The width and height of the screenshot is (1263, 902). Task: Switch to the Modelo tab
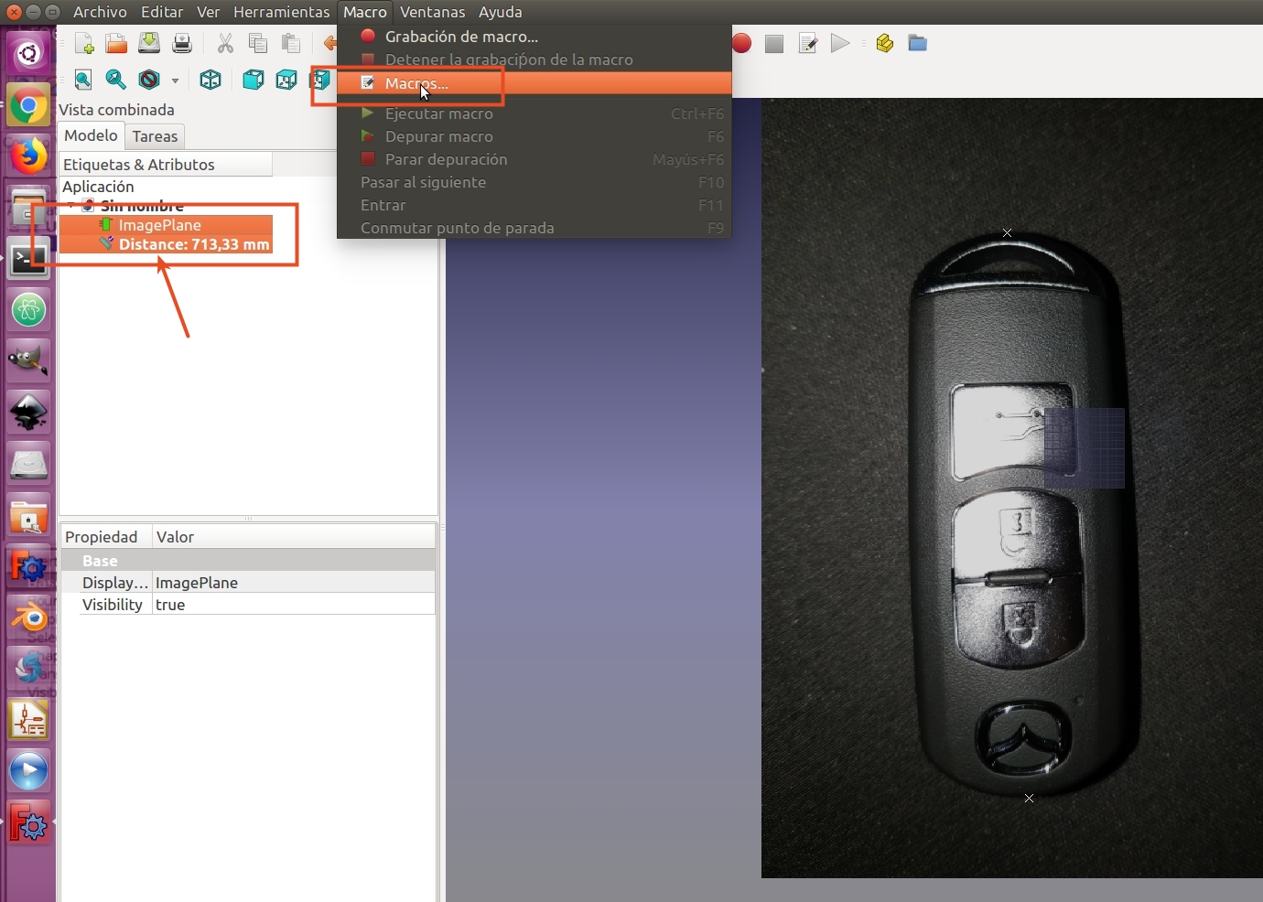point(91,135)
